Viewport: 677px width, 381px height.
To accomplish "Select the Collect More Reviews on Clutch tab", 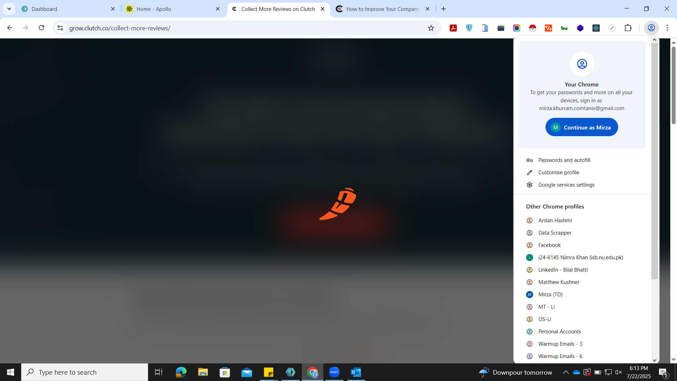I will (x=279, y=9).
